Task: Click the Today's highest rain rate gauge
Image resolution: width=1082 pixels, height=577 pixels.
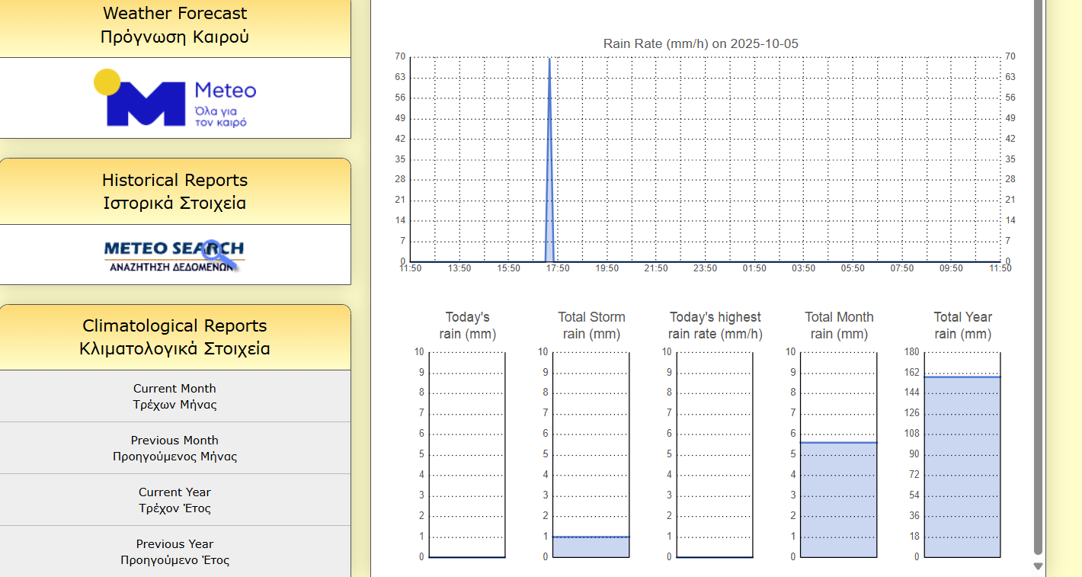Action: point(715,454)
